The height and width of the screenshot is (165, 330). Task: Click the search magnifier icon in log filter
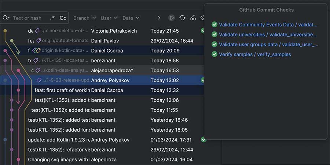tap(6, 18)
